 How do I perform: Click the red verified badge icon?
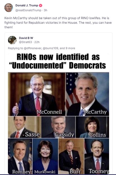pyautogui.click(x=40, y=5)
